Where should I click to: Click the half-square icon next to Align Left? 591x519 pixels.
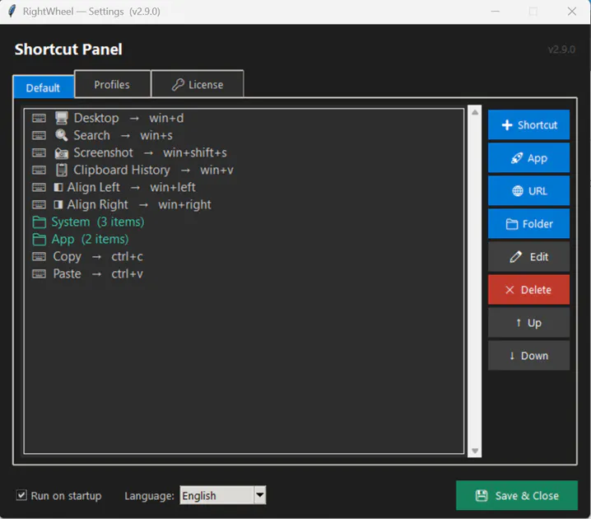pyautogui.click(x=58, y=188)
